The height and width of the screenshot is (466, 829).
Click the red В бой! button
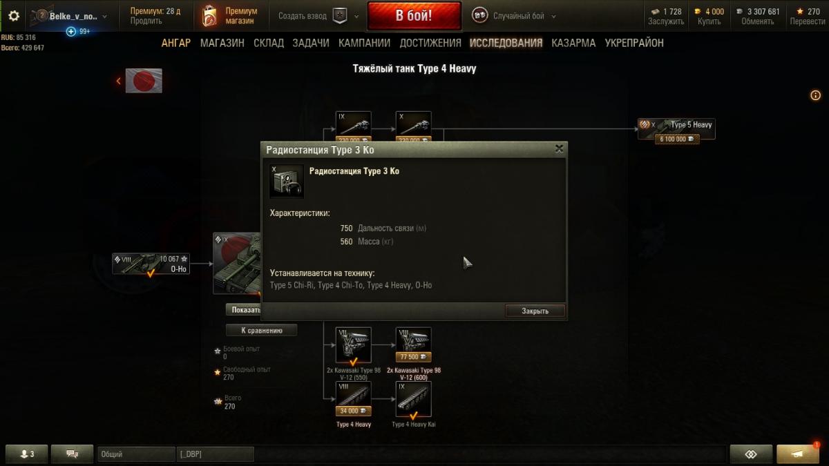414,15
